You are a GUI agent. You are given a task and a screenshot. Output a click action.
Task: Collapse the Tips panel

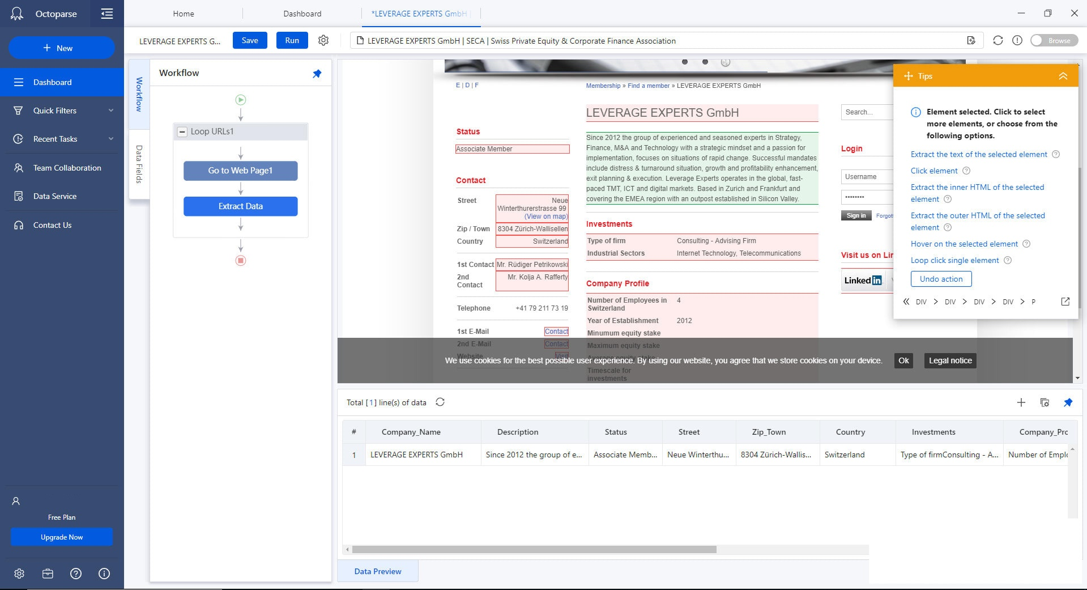1064,75
